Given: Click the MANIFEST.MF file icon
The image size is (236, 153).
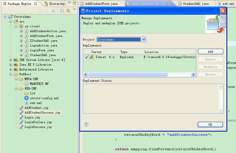Looking at the screenshot, I should pos(27,84).
